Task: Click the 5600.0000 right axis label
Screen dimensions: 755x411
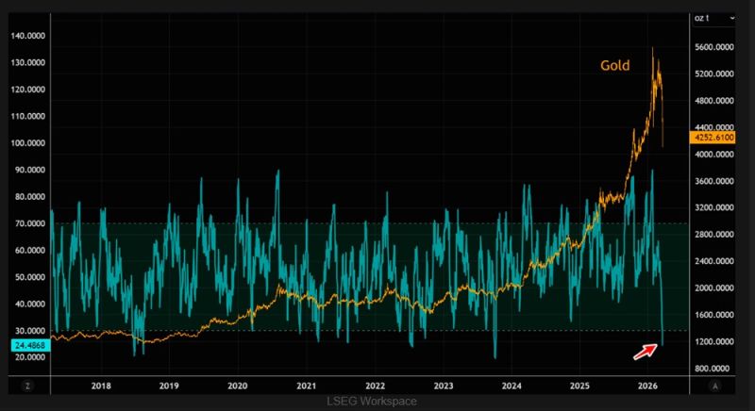Action: [x=714, y=47]
